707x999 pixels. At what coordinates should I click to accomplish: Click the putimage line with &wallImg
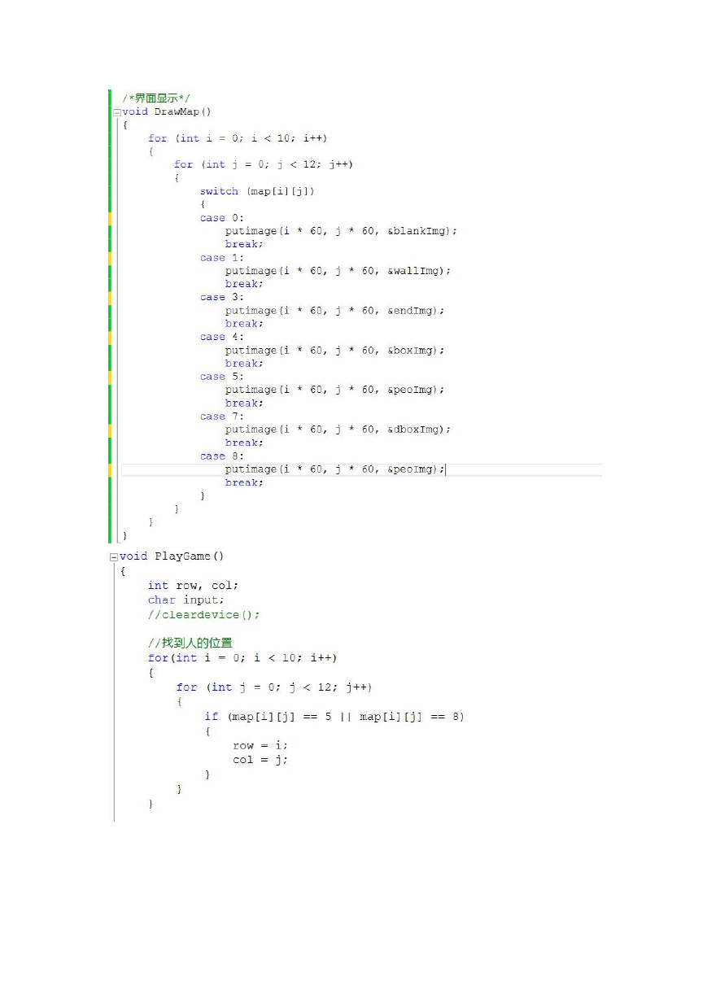coord(338,271)
